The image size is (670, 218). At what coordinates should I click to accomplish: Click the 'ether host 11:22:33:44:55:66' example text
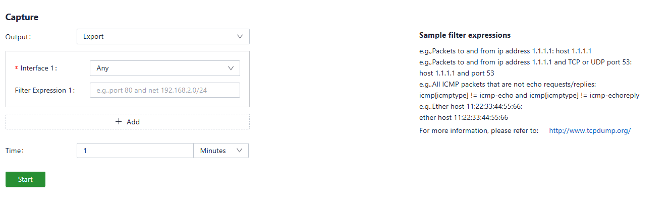[464, 117]
